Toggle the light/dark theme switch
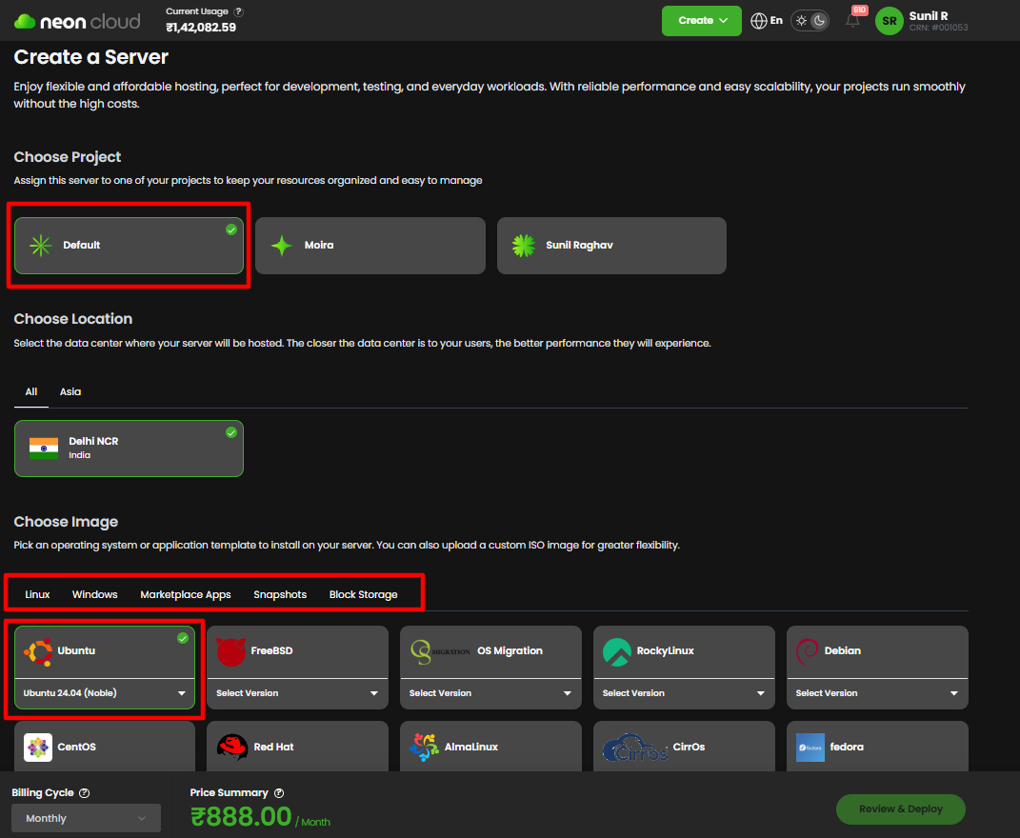 tap(810, 21)
